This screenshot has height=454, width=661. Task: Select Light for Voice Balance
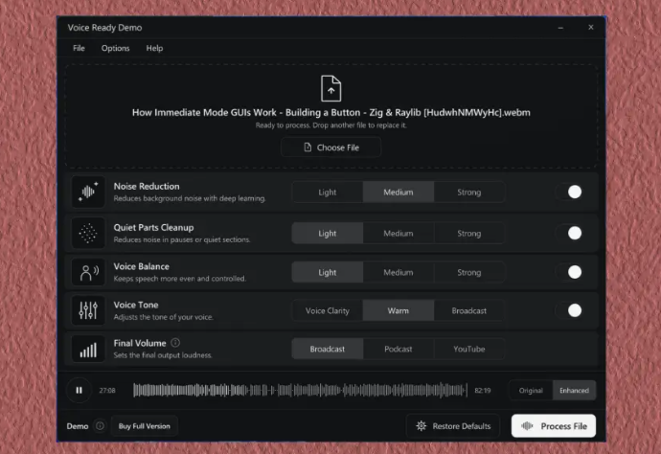point(327,272)
